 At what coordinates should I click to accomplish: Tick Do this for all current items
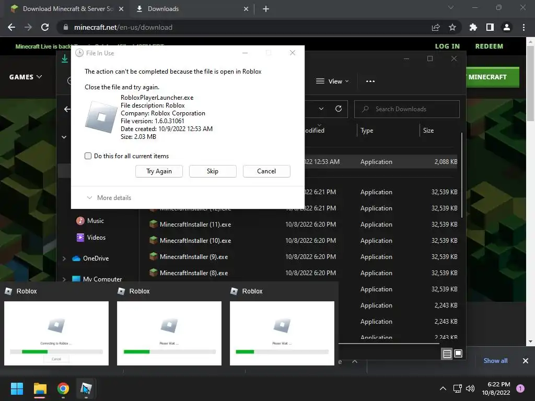pyautogui.click(x=88, y=156)
